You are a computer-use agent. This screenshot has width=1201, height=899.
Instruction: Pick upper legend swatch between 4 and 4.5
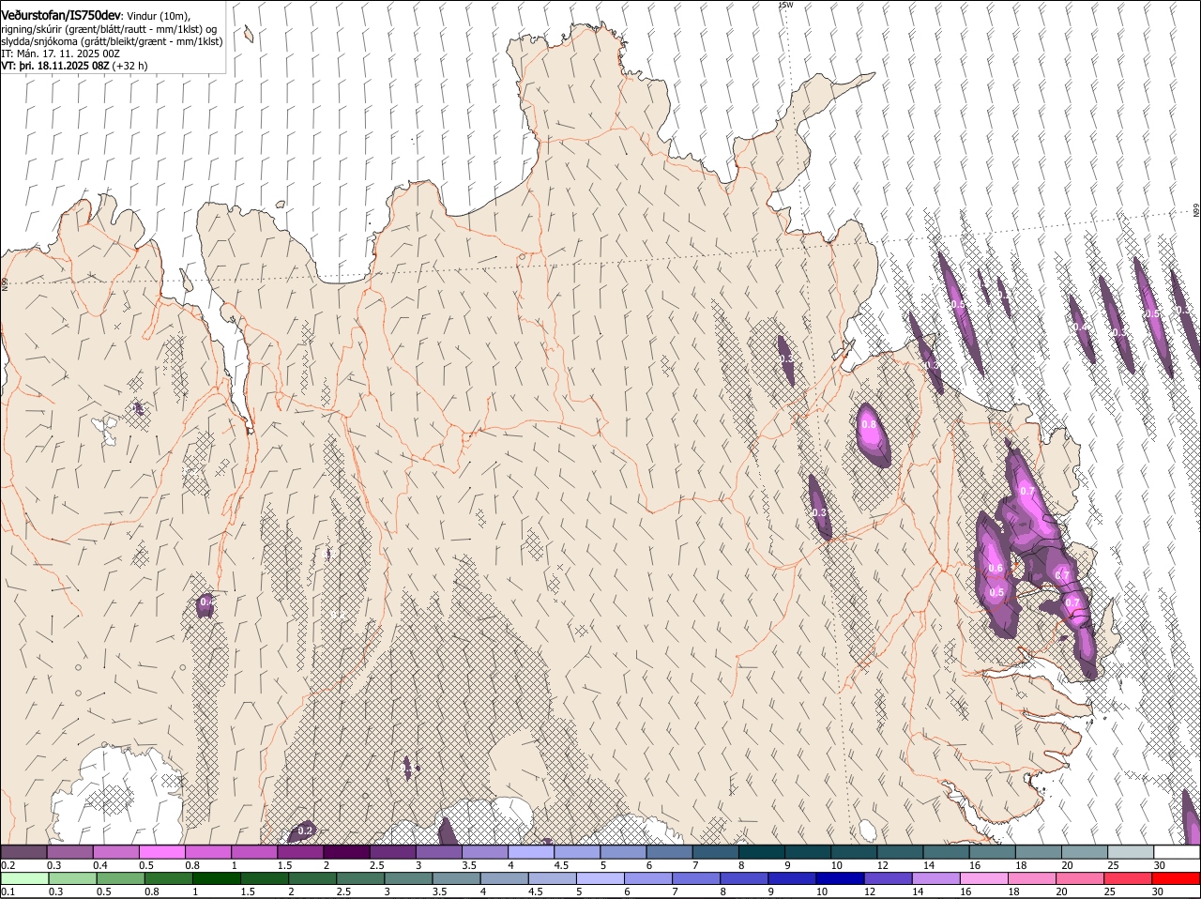[531, 852]
